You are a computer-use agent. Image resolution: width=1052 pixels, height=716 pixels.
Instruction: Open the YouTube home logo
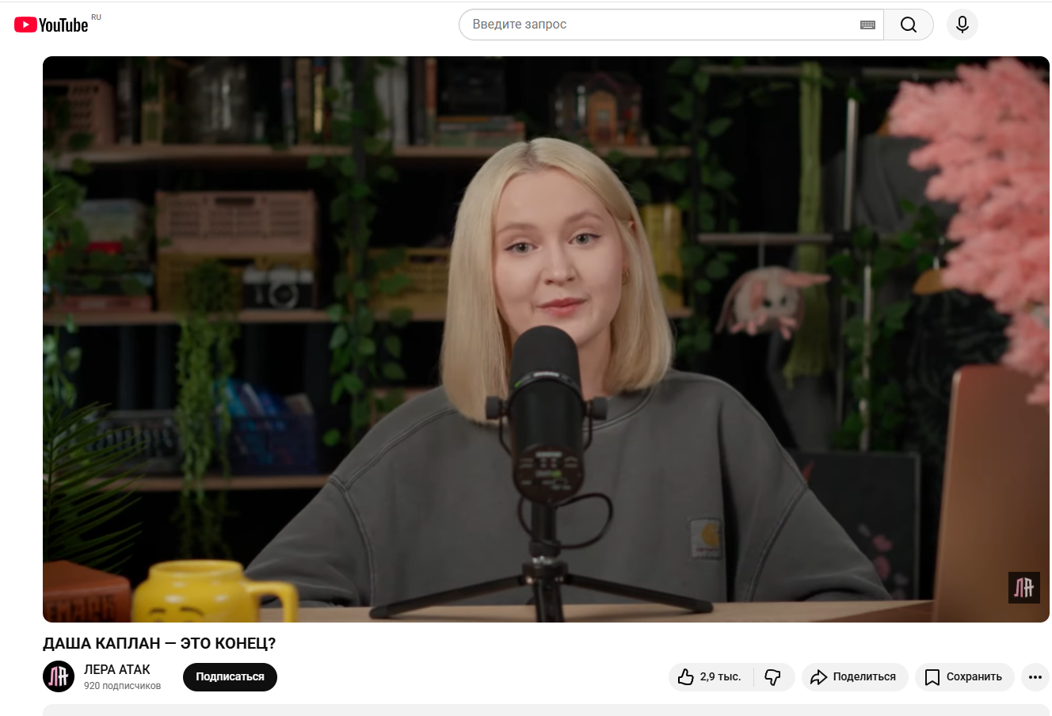(51, 25)
